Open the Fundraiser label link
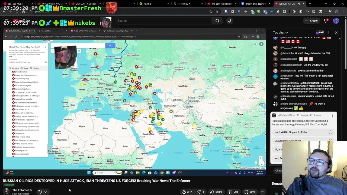This screenshot has width=347, height=195. point(9,185)
